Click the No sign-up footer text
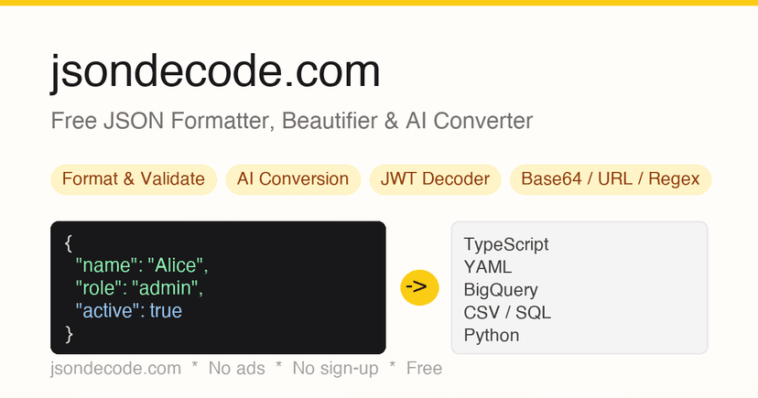The width and height of the screenshot is (758, 398). [335, 369]
